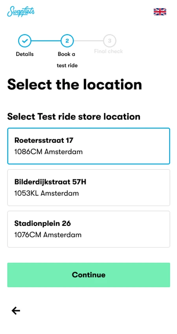This screenshot has height=334, width=177.
Task: Select the Bilderdijkstraat 57H location
Action: coord(88,188)
